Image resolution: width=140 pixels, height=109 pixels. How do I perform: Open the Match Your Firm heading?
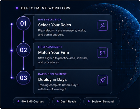coord(53,52)
